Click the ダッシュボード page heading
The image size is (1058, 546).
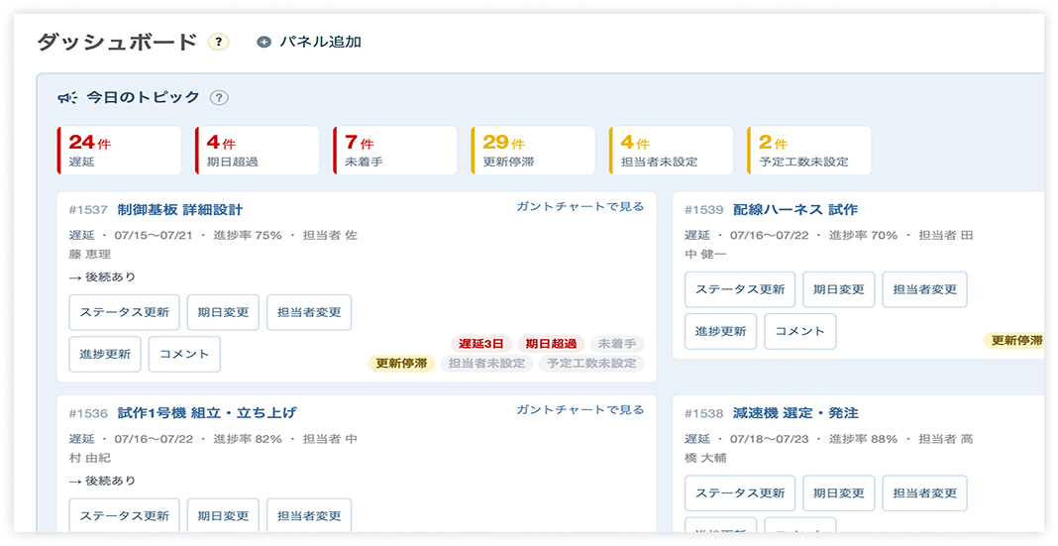tap(117, 42)
